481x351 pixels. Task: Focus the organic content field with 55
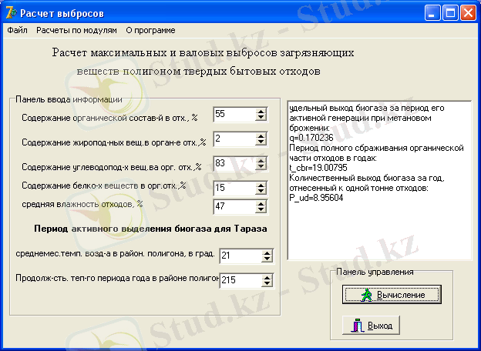coord(234,115)
